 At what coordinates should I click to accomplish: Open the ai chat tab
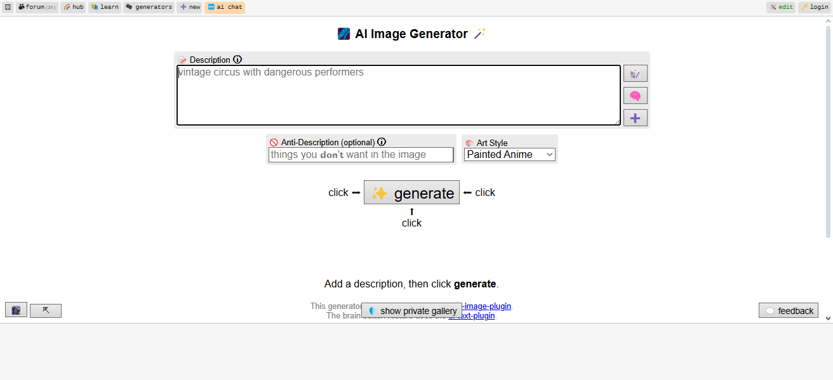225,7
